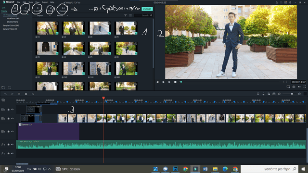Click the EXPORT button
Image resolution: width=308 pixels, height=173 pixels.
pyautogui.click(x=147, y=9)
